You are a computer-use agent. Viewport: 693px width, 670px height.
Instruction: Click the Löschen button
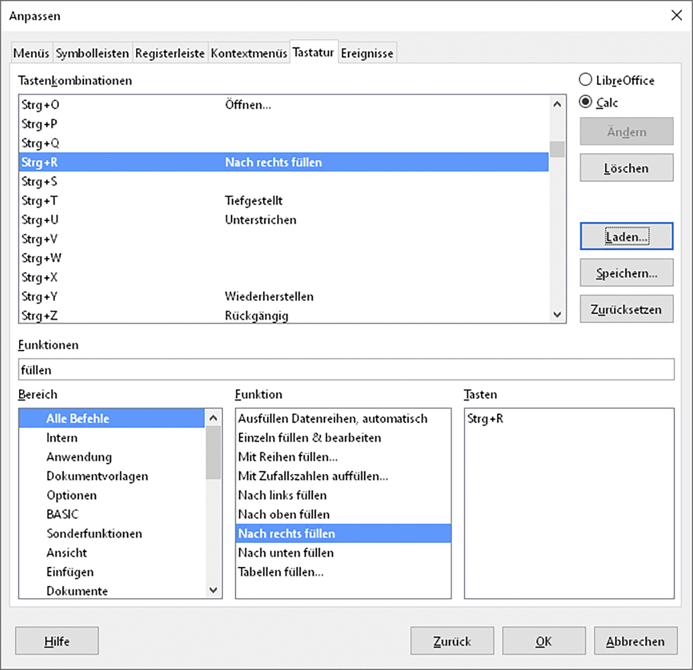pyautogui.click(x=626, y=167)
